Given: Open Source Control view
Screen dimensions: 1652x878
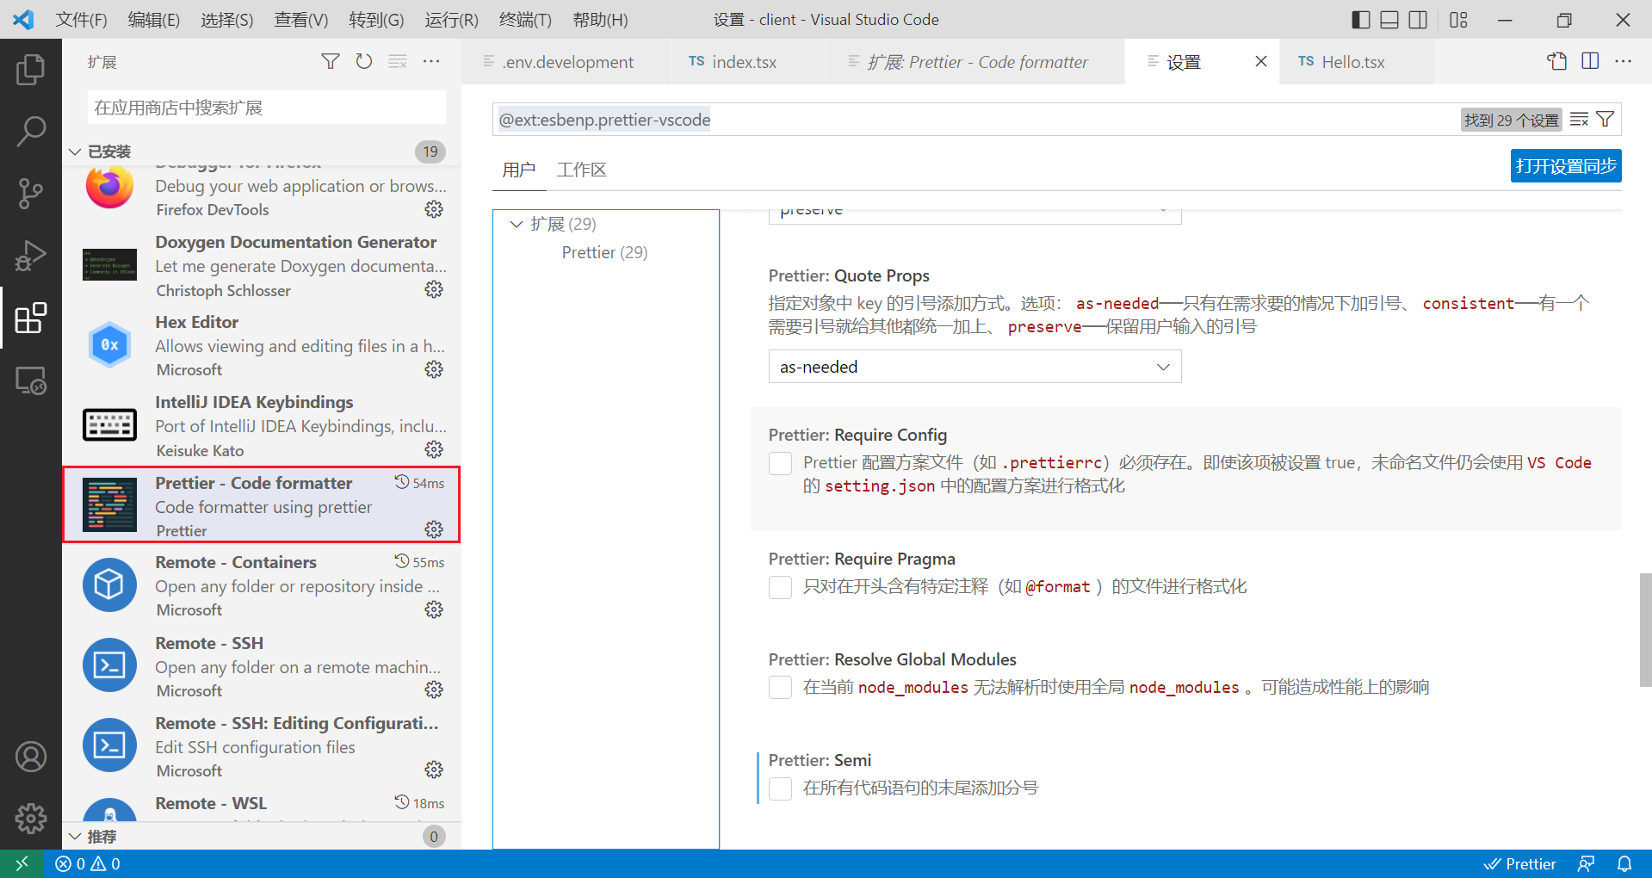Looking at the screenshot, I should coord(31,194).
